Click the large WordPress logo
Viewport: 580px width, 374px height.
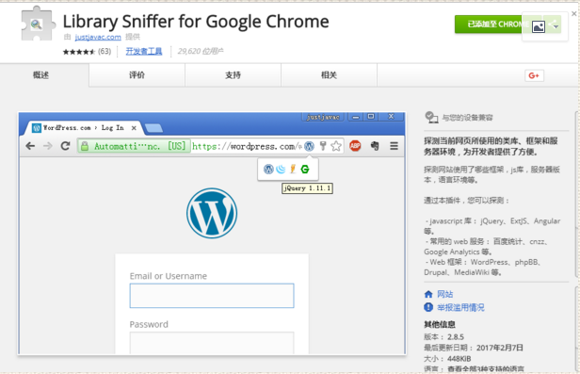(x=212, y=213)
